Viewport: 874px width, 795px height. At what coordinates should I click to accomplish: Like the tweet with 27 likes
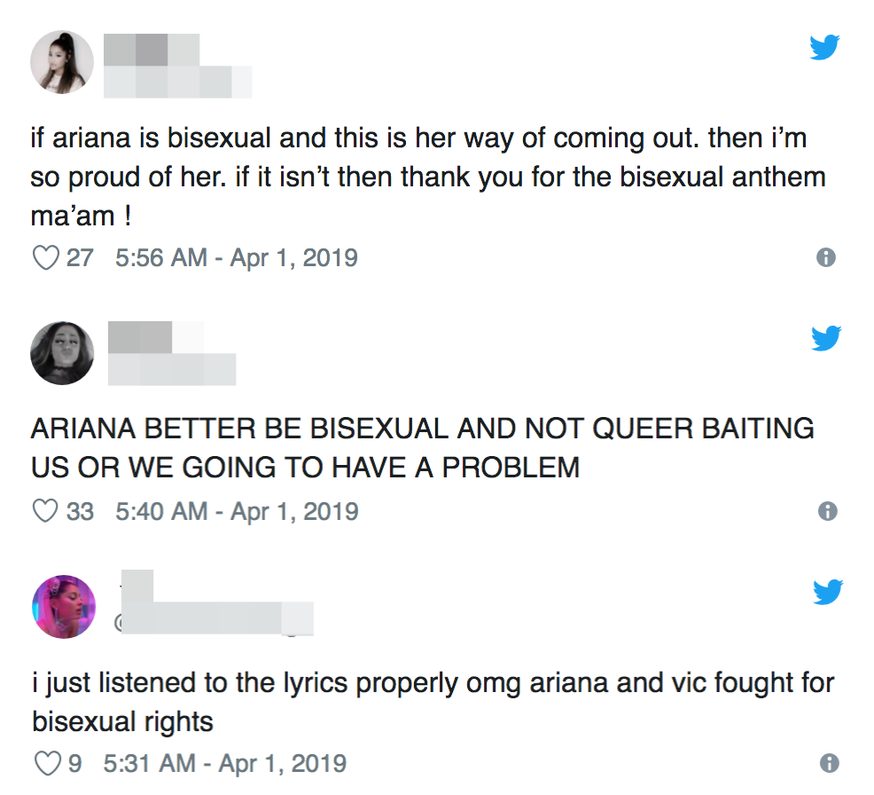point(46,257)
